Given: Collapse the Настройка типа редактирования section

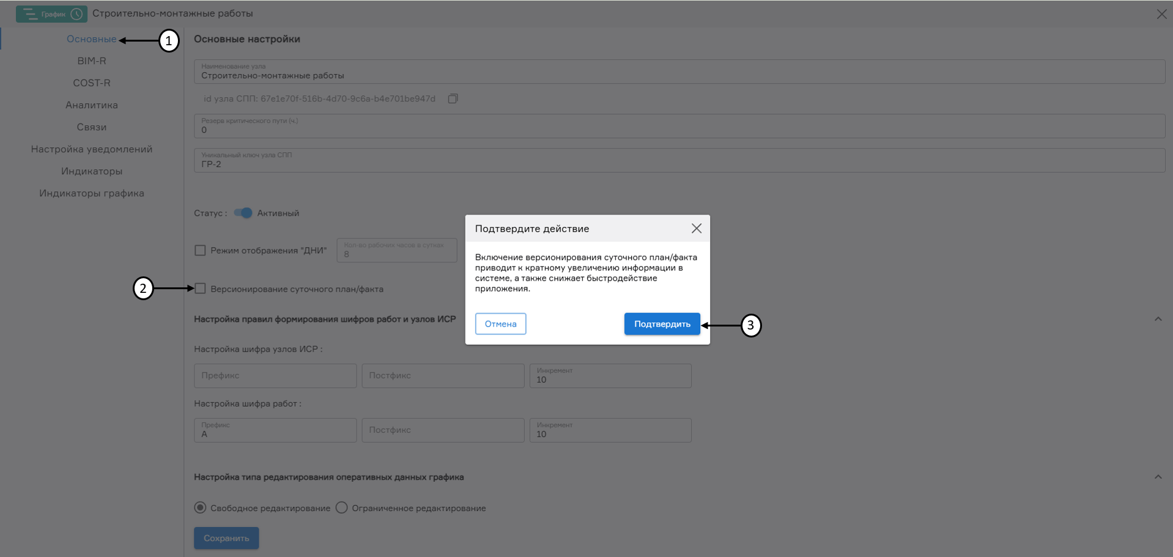Looking at the screenshot, I should [1157, 477].
